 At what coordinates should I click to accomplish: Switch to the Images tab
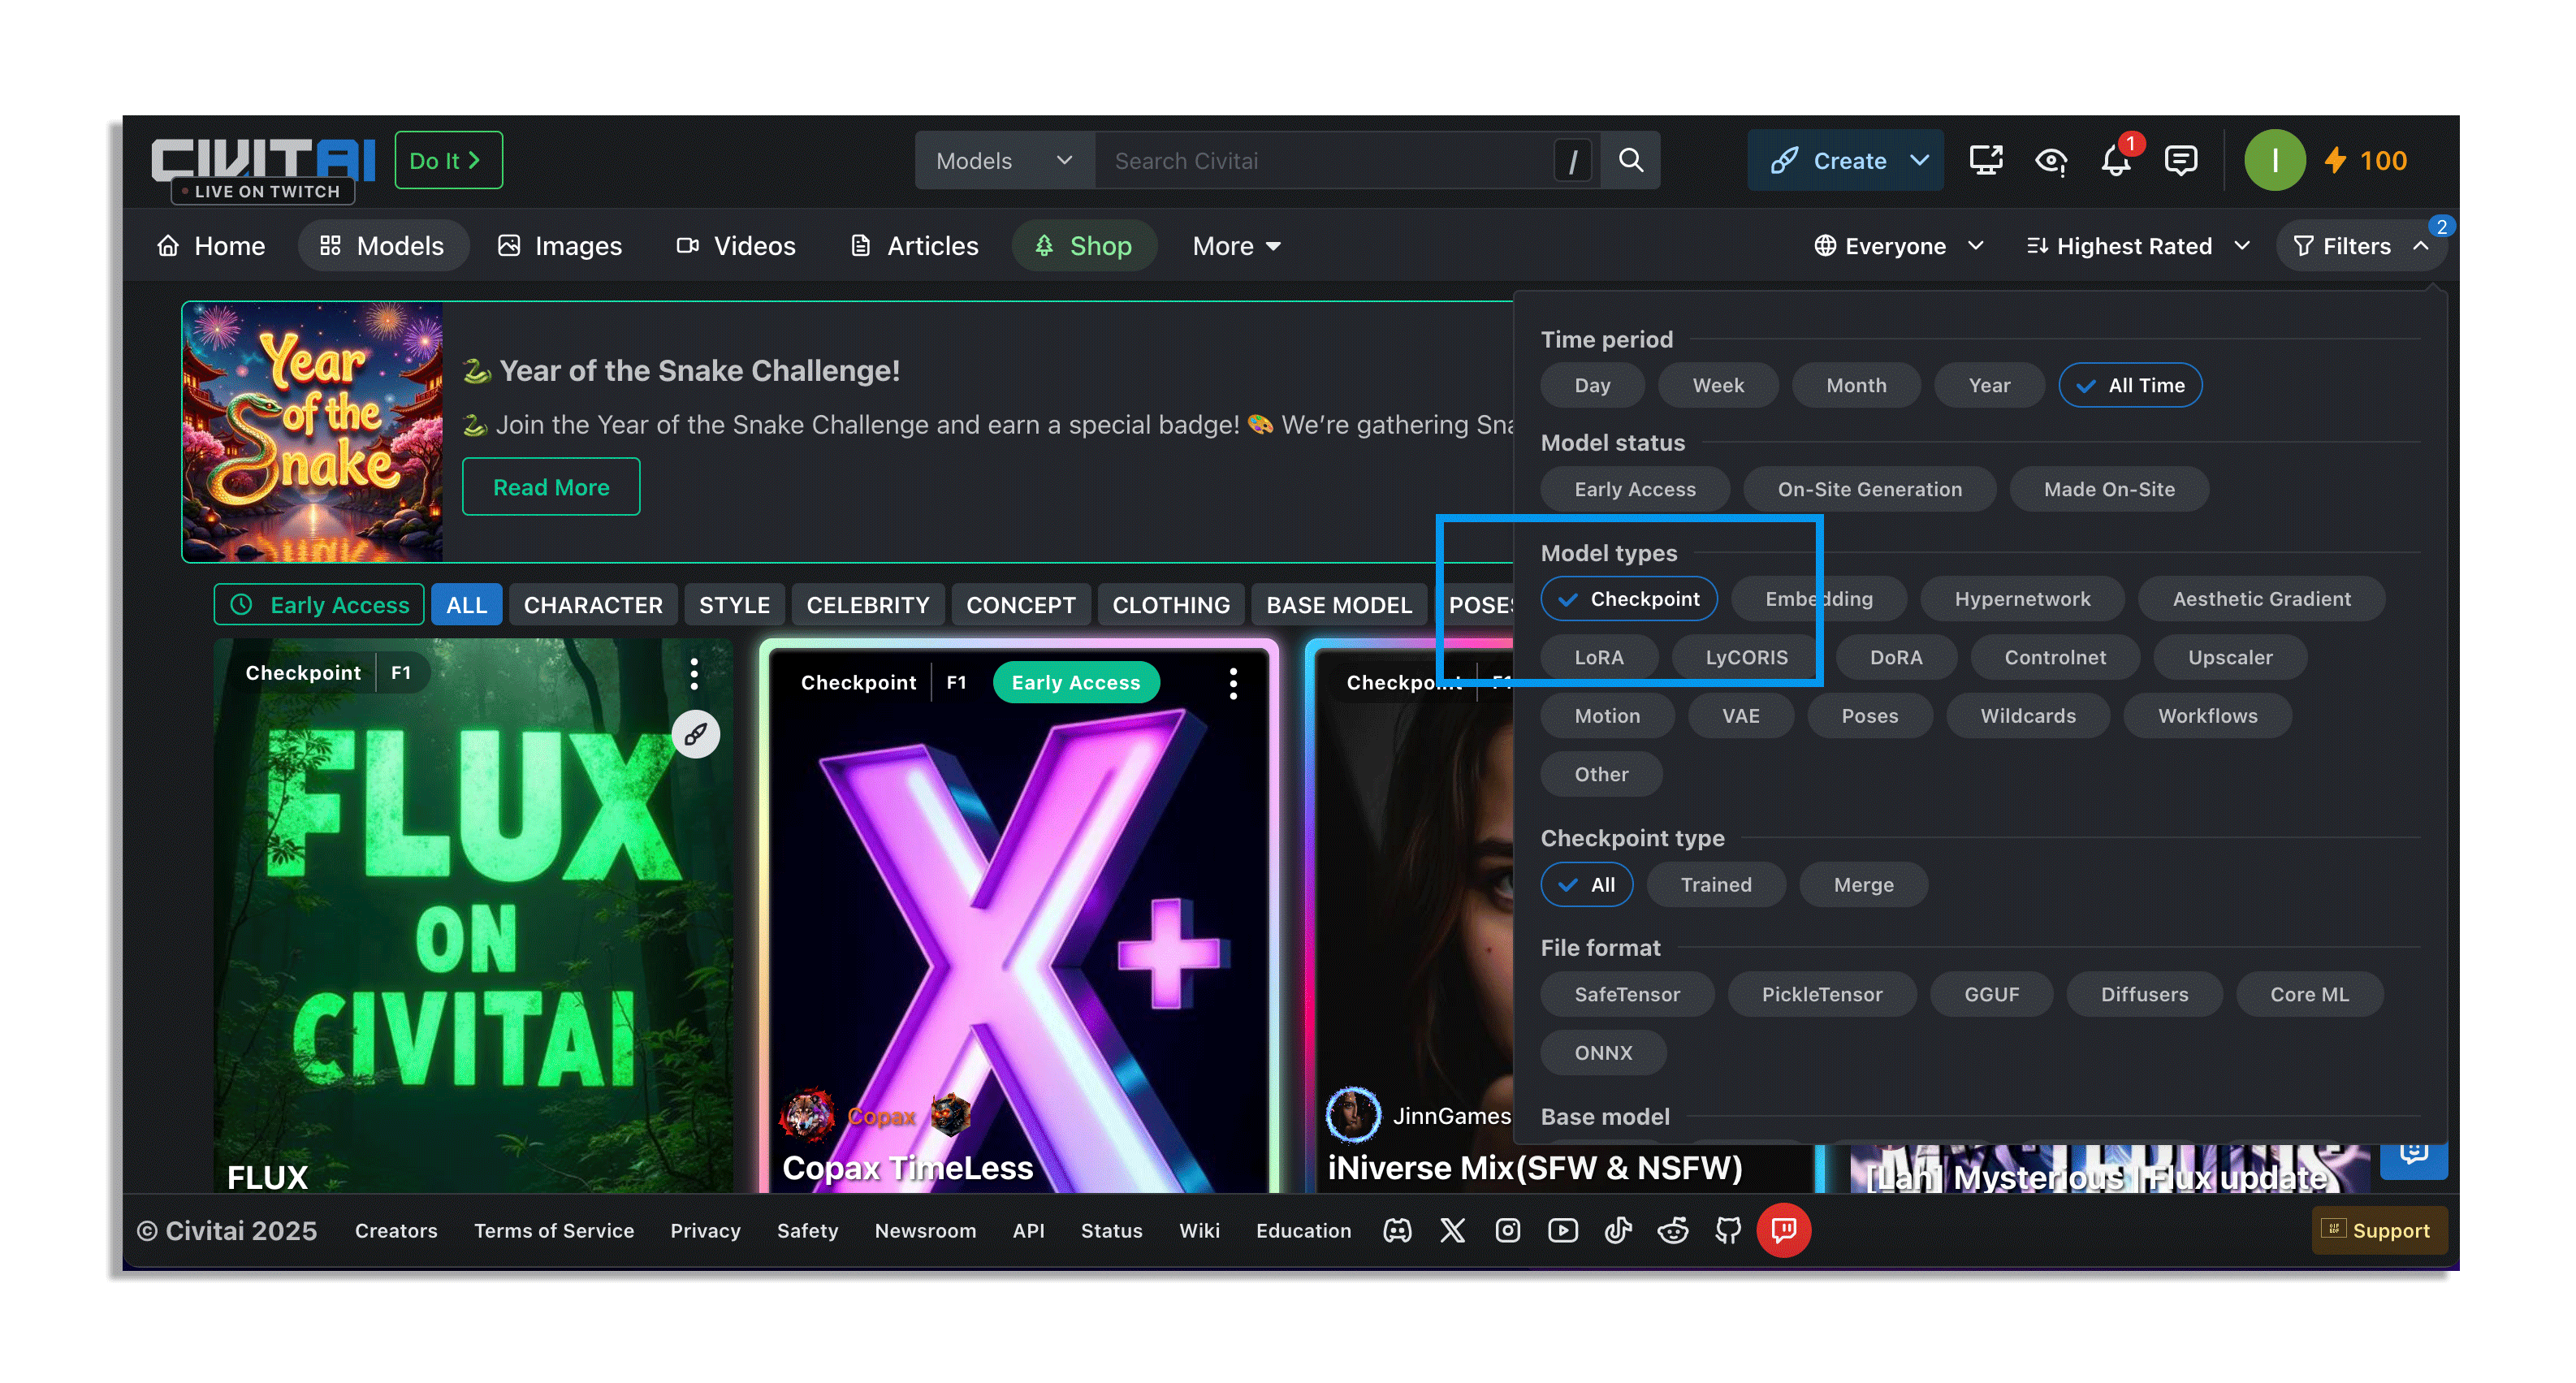click(560, 246)
